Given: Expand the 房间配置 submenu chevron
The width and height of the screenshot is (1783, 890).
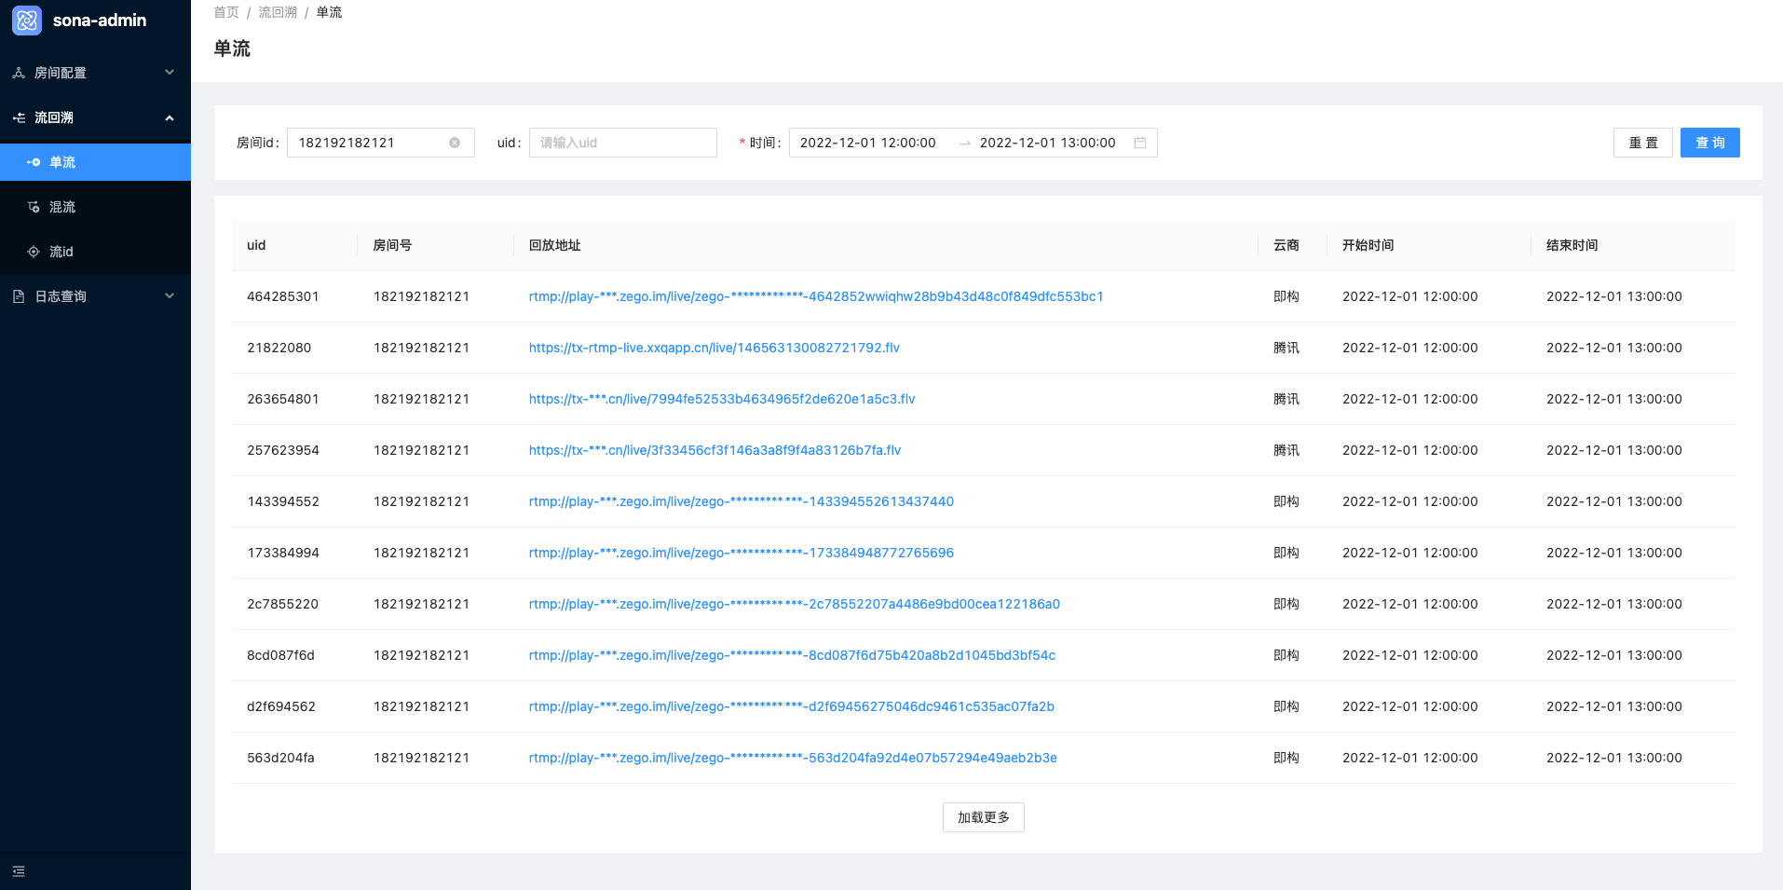Looking at the screenshot, I should click(x=170, y=73).
